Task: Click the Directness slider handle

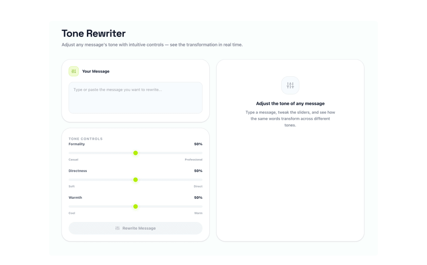Action: pos(135,180)
